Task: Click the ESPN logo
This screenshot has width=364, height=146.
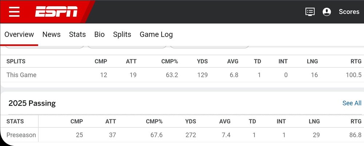Action: [56, 12]
